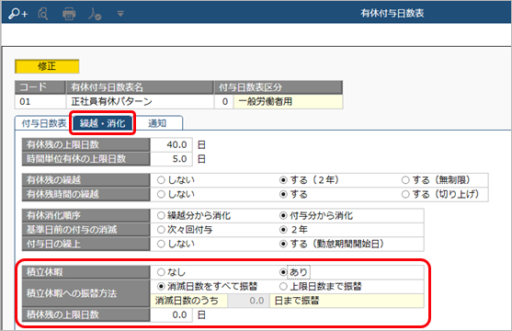512x331 pixels.
Task: Click the 有休付与日数表名 column header
Action: point(140,87)
